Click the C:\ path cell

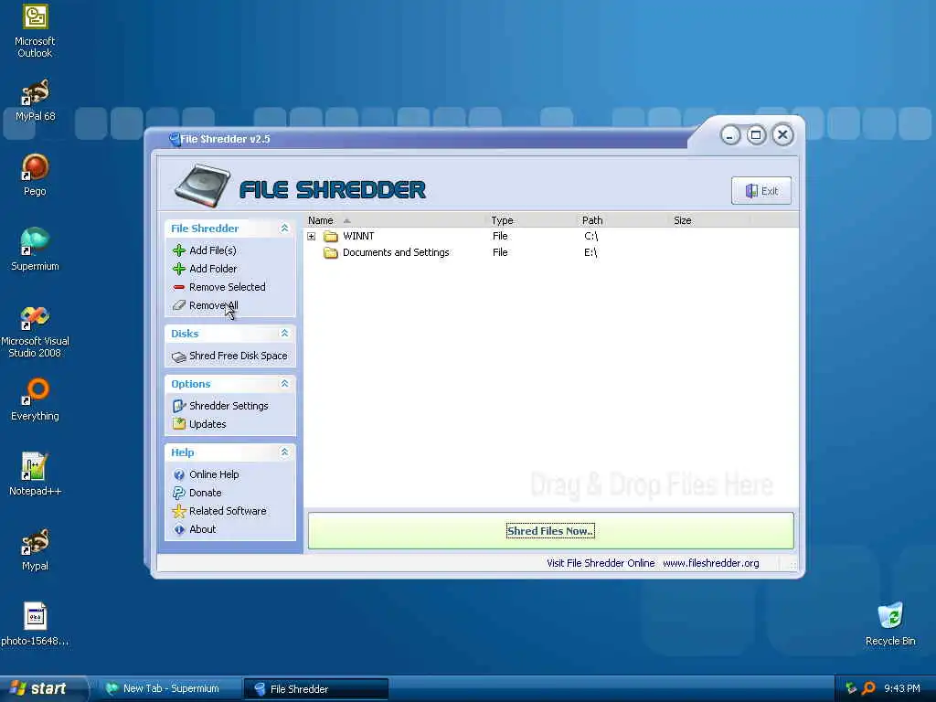click(591, 236)
